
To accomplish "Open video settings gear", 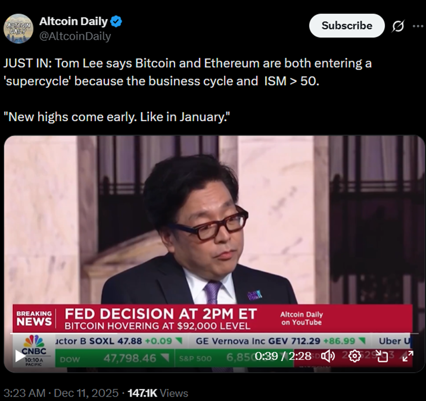I will 355,356.
